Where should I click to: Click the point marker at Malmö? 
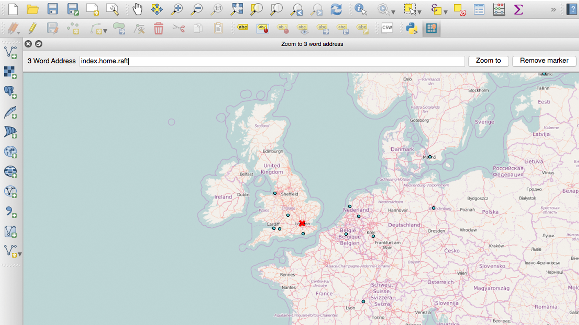click(x=430, y=157)
